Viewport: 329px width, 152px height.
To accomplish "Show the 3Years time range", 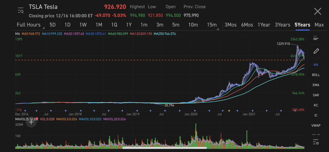I will coord(282,25).
